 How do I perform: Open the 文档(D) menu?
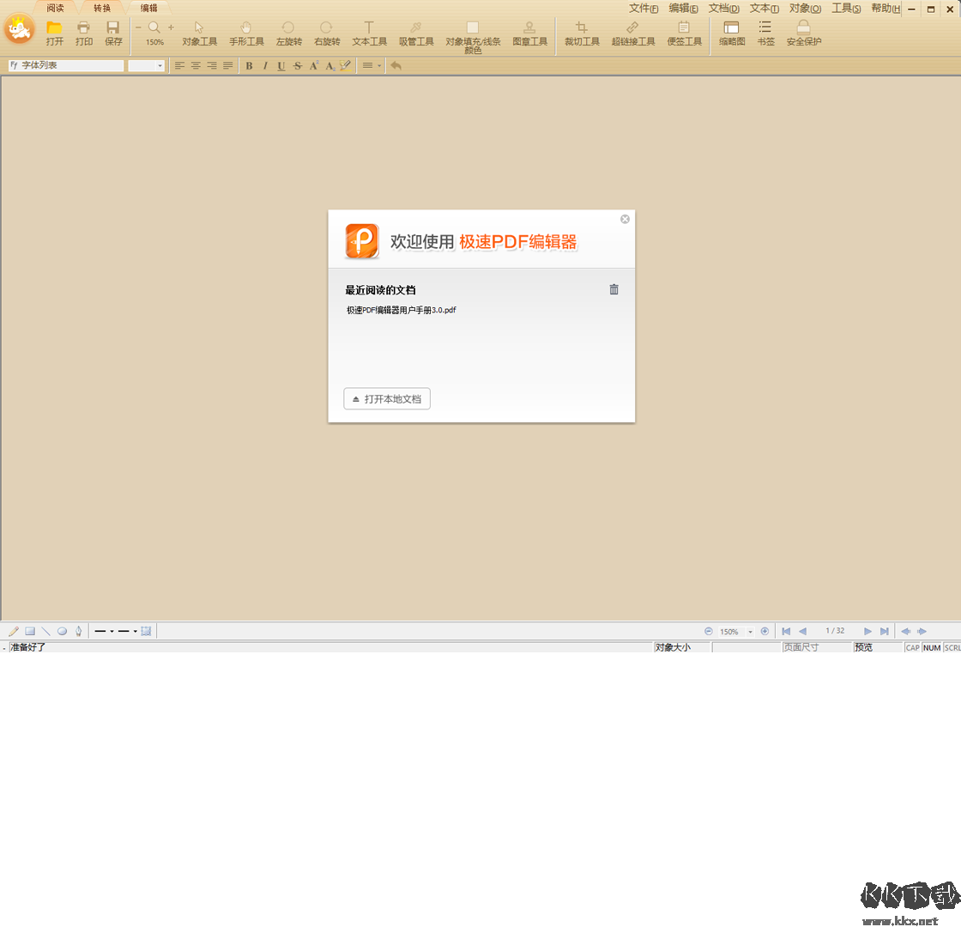point(724,9)
